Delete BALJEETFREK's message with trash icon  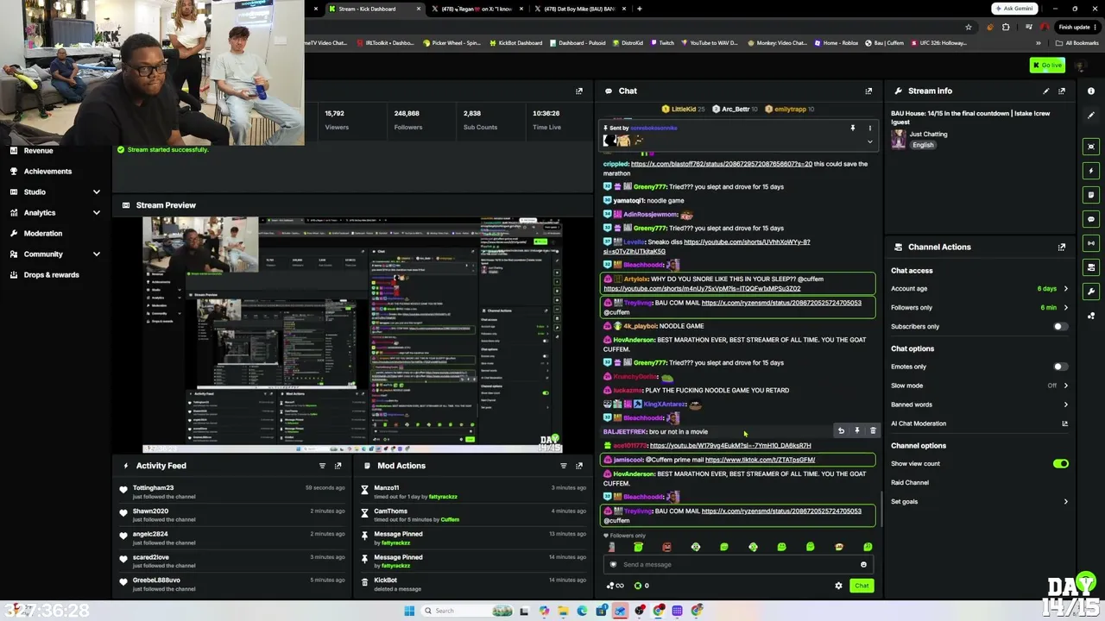tap(873, 430)
